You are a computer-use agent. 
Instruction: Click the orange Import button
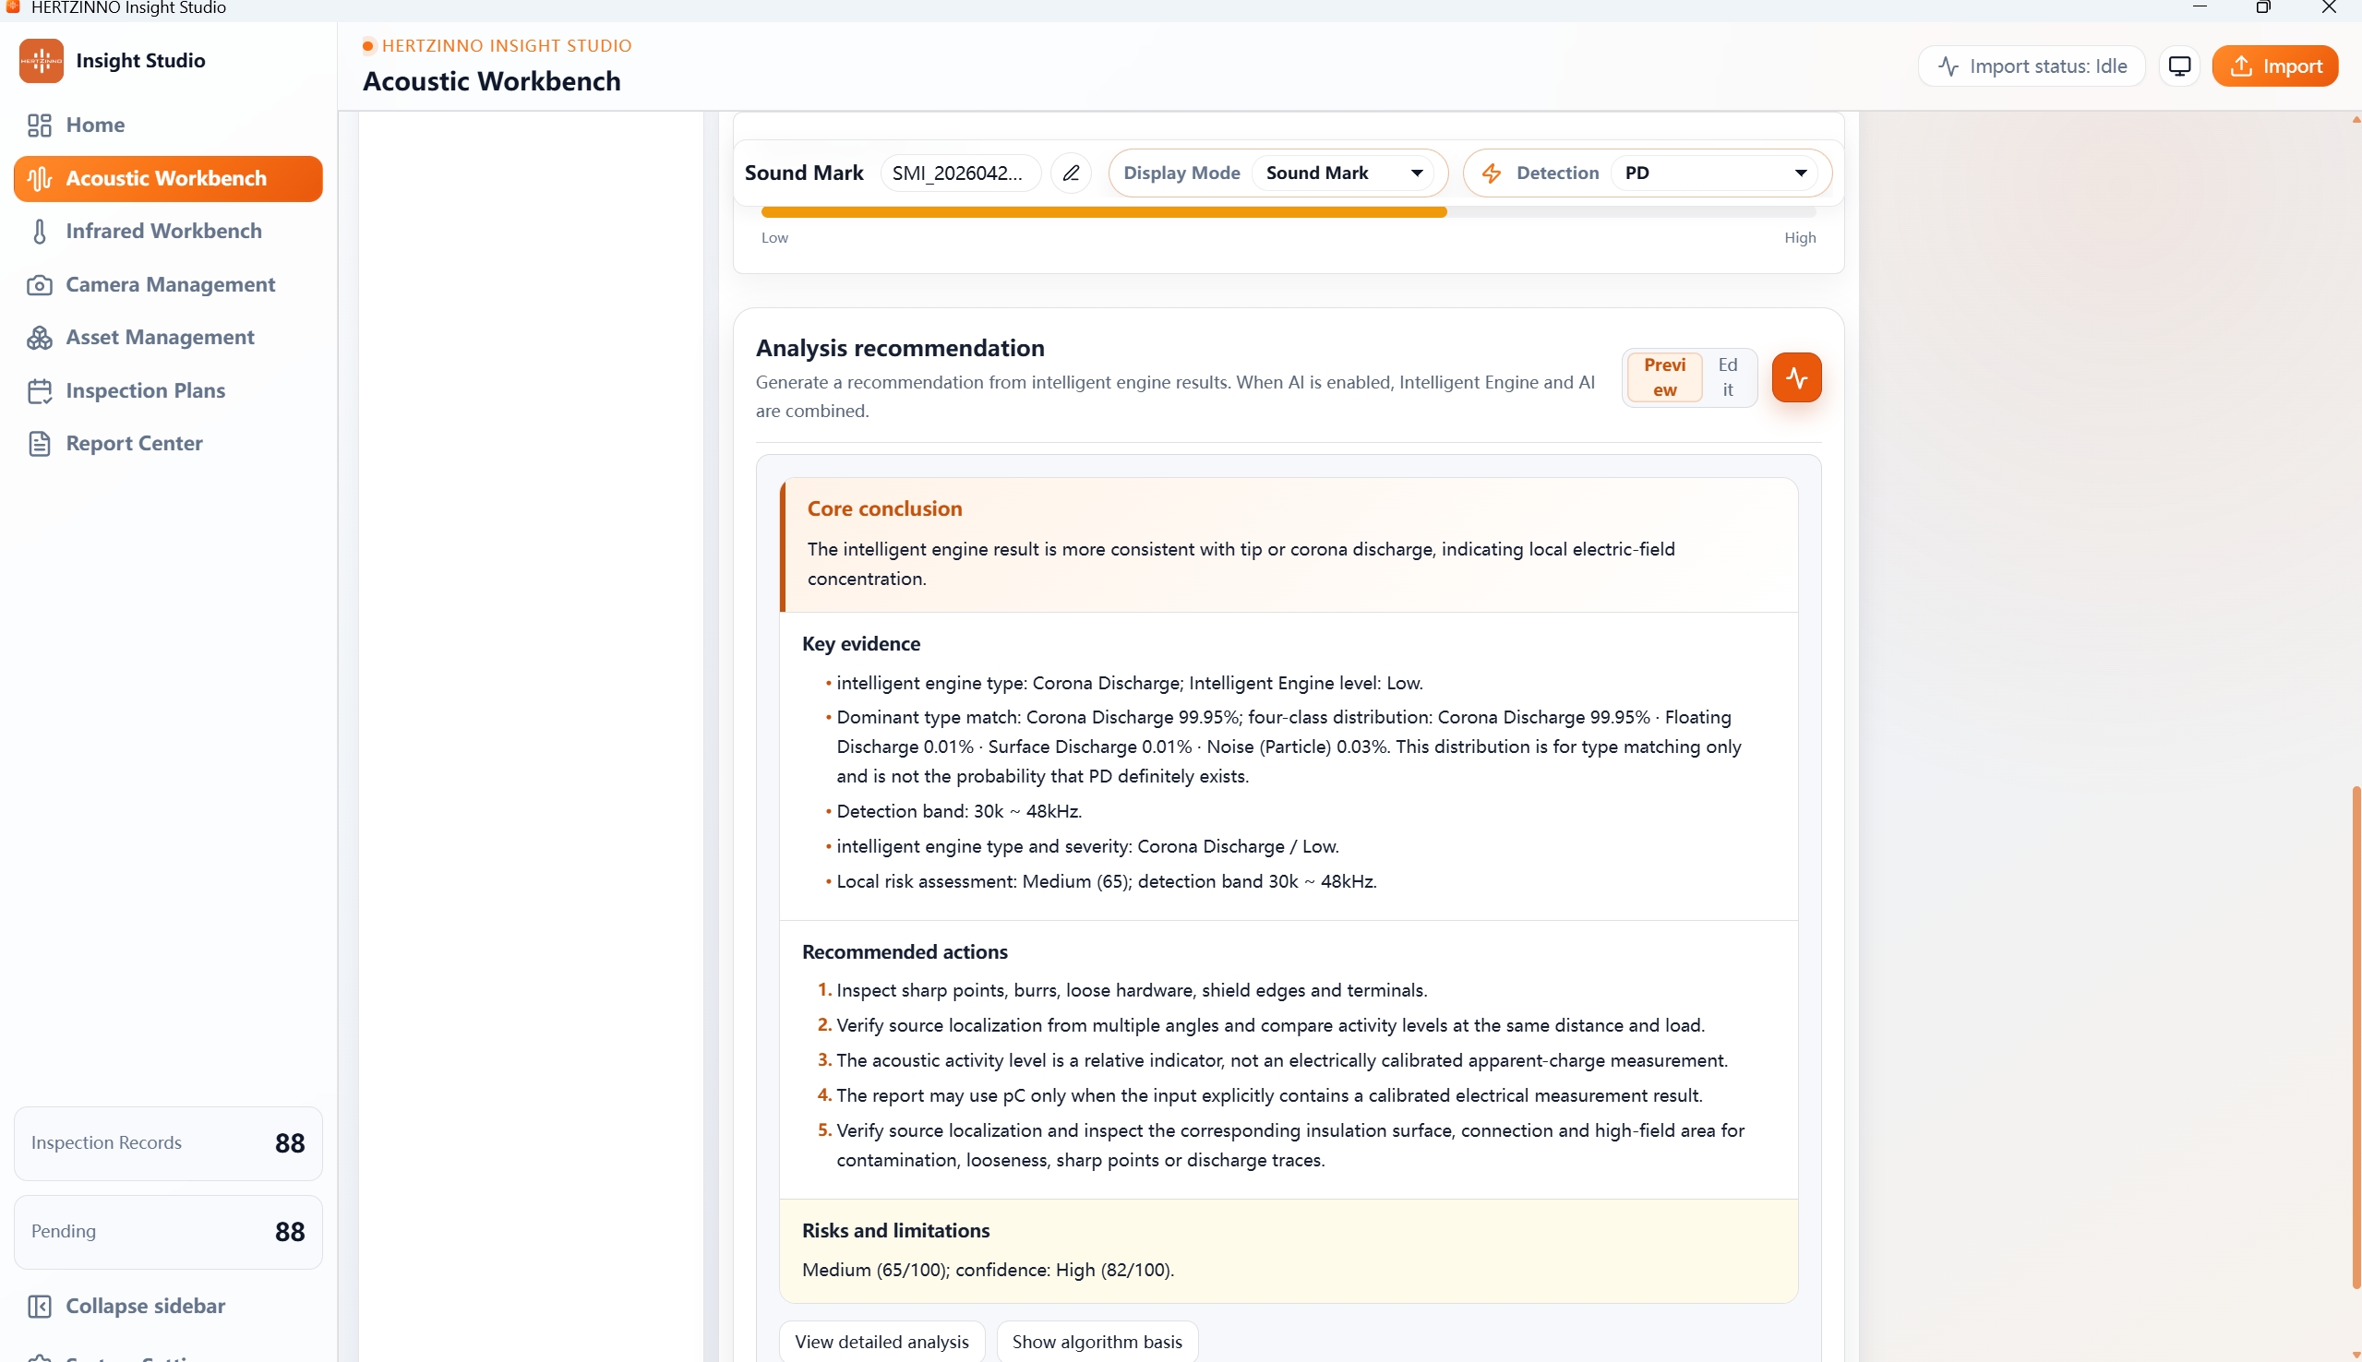2274,66
